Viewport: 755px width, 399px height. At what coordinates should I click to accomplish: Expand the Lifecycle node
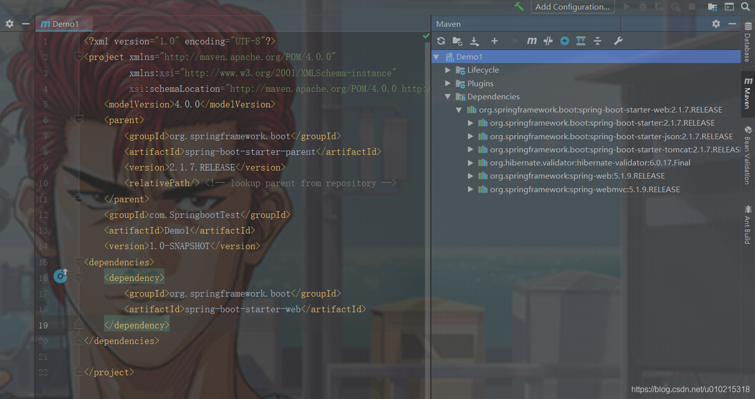[448, 70]
